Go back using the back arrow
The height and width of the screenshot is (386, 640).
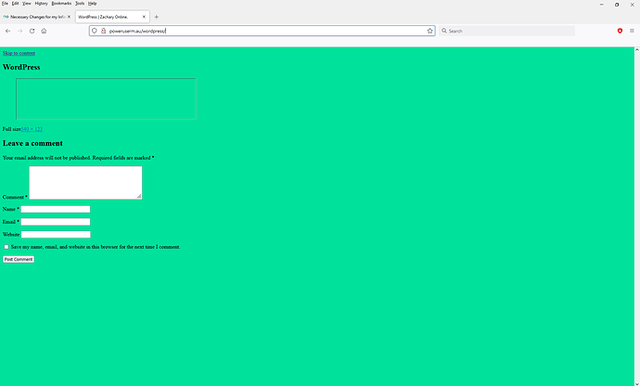pos(7,31)
